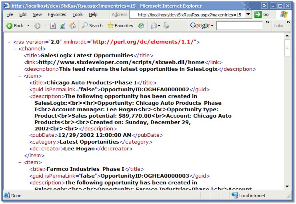Click the Refresh page icon
Image resolution: width=296 pixels, height=204 pixels.
pyautogui.click(x=62, y=26)
